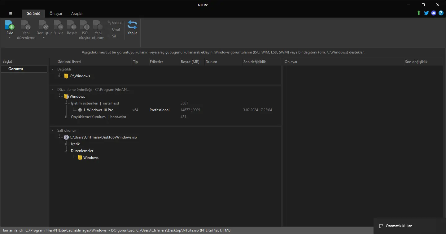Collapse the cache Windows tree node
The width and height of the screenshot is (446, 234).
(59, 96)
